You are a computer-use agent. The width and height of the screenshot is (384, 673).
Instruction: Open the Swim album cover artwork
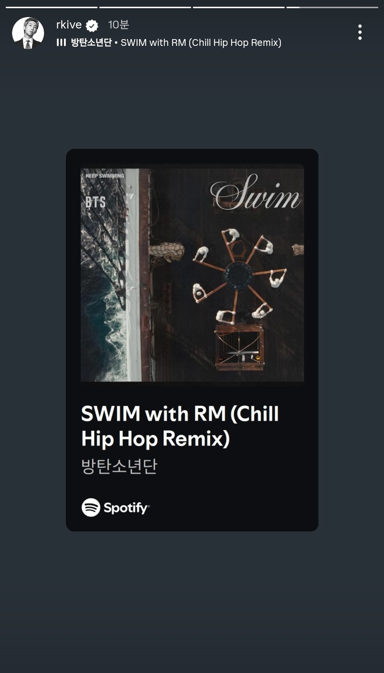pyautogui.click(x=192, y=273)
